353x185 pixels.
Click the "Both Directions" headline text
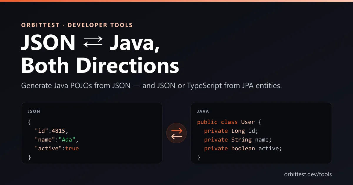100,65
